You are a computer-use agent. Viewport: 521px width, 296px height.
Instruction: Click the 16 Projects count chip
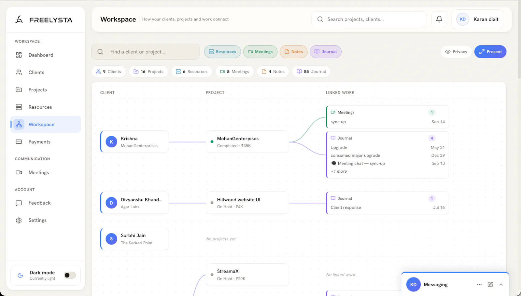click(148, 72)
